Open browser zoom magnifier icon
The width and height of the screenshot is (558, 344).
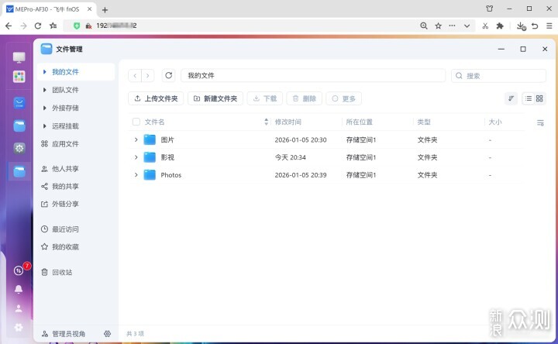click(x=424, y=26)
